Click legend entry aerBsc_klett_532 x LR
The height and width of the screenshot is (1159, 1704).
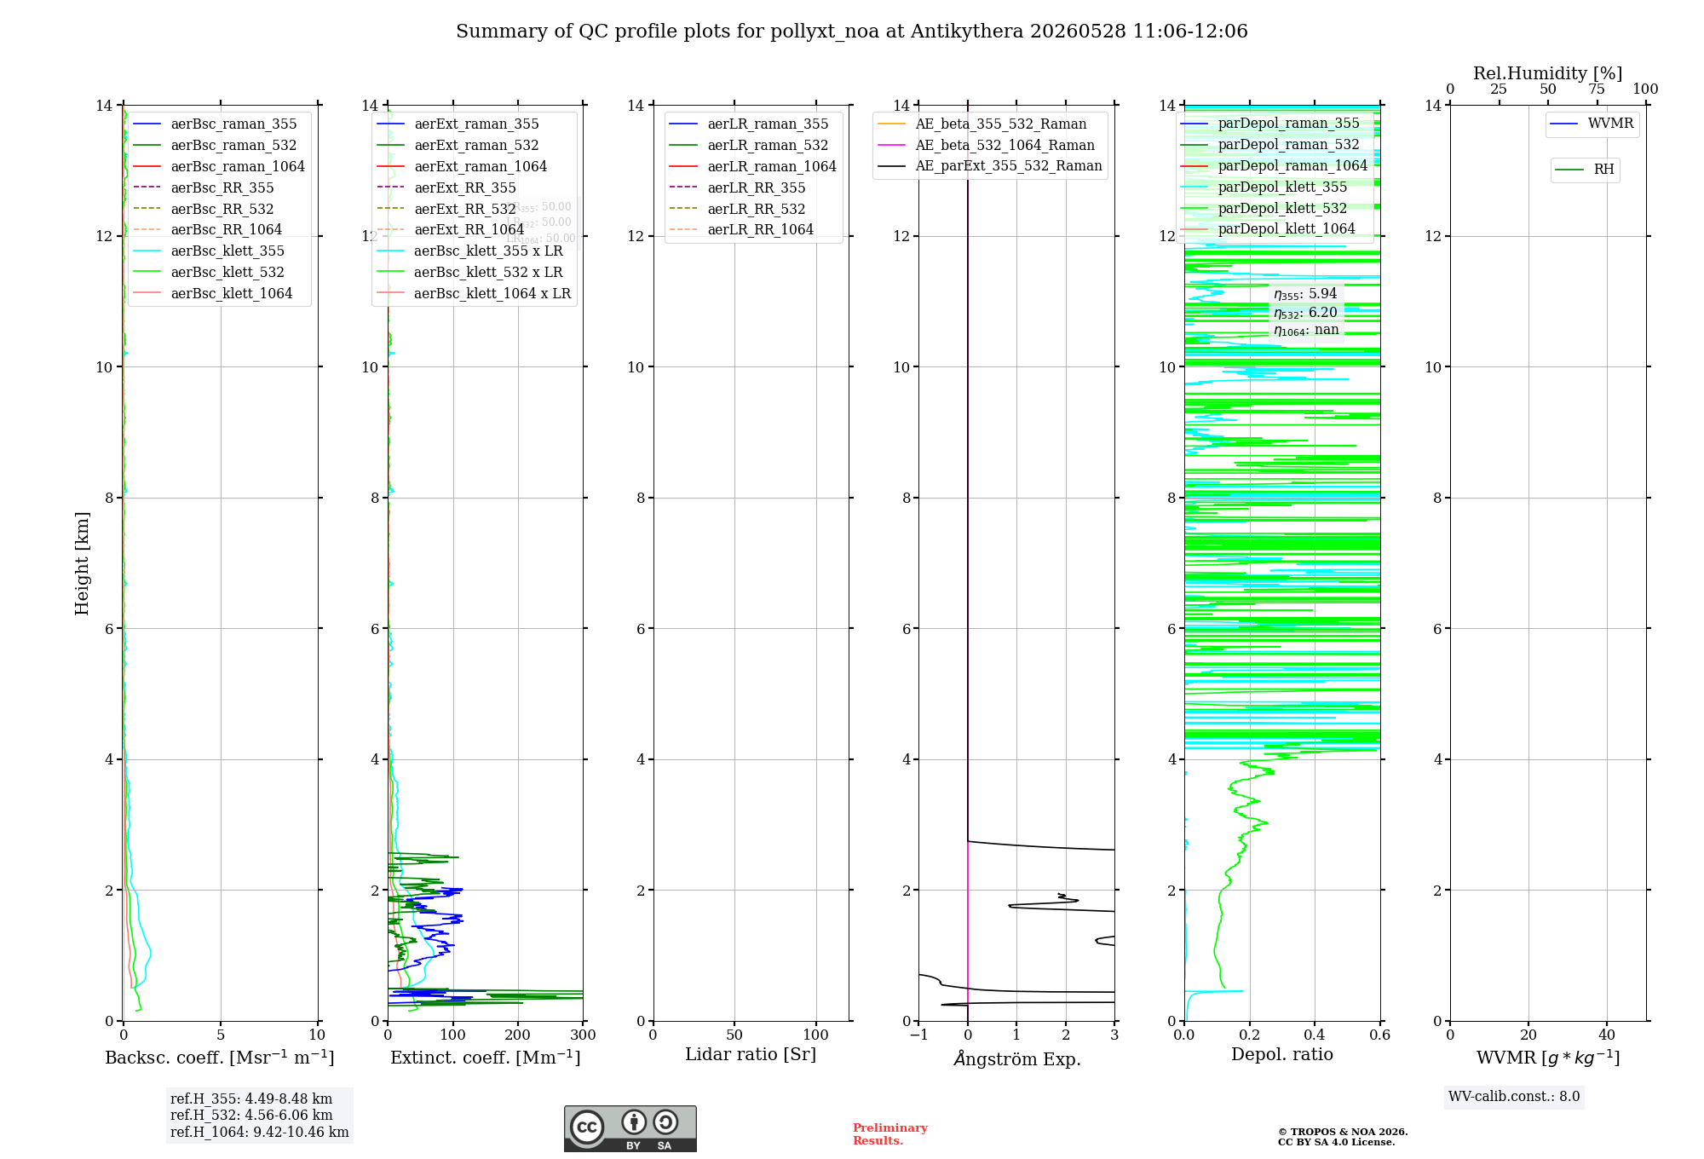(x=470, y=273)
